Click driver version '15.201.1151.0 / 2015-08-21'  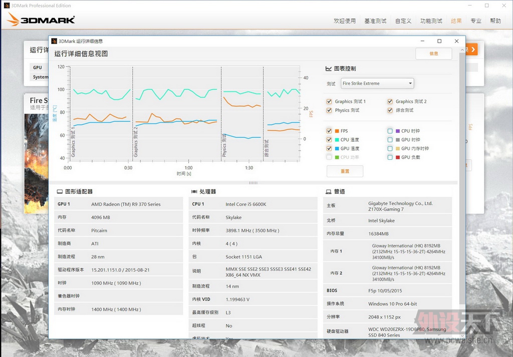pos(120,270)
